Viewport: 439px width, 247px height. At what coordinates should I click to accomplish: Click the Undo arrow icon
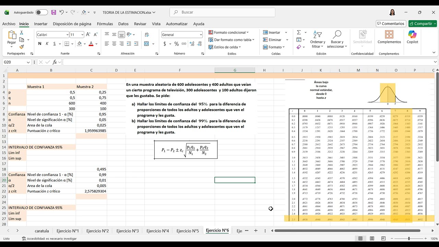tap(61, 12)
